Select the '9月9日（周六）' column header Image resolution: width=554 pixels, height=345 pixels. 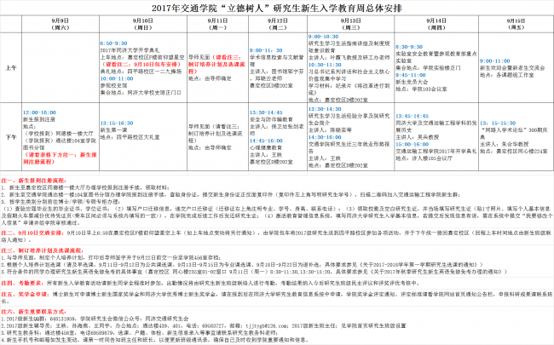[x=61, y=24]
